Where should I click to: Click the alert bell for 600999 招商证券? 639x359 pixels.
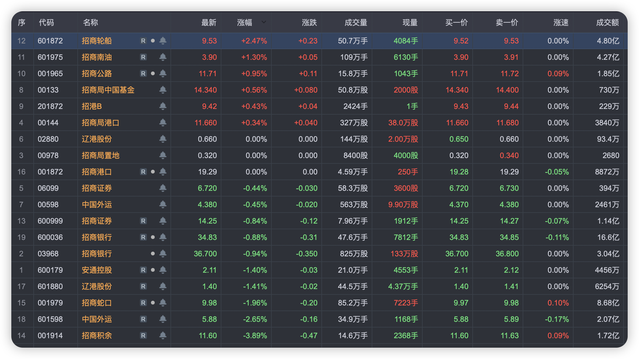tap(163, 221)
